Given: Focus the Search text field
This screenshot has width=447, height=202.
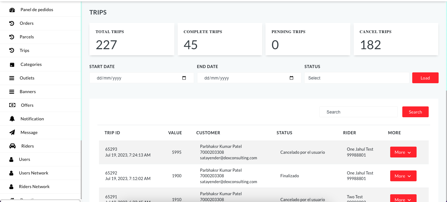Looking at the screenshot, I should 358,112.
